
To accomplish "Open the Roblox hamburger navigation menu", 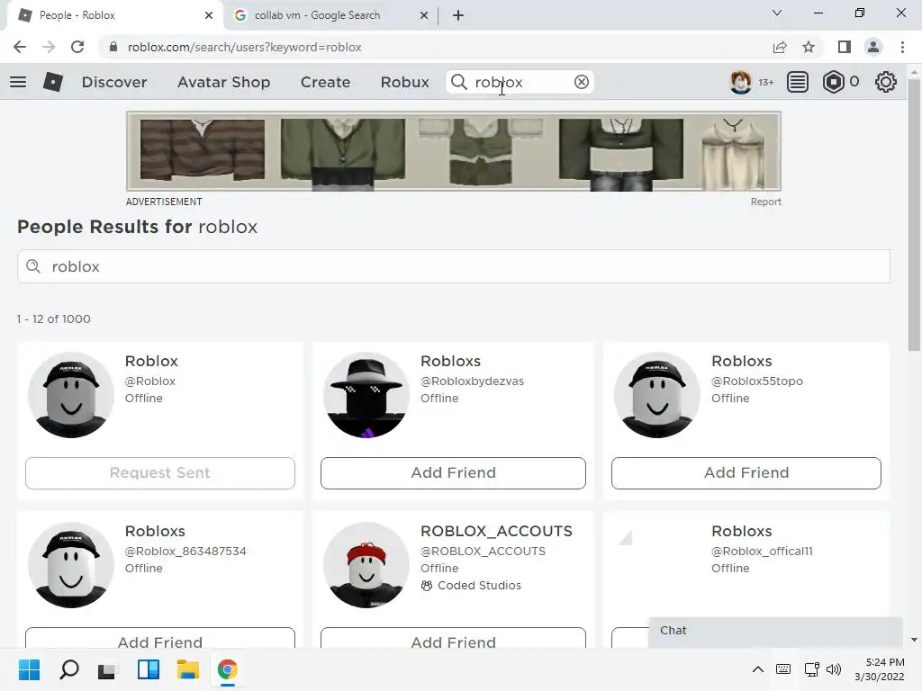I will pos(18,82).
